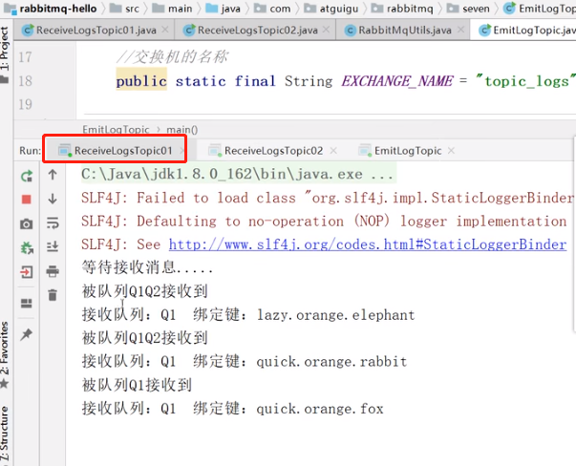Click line number 18 in the gutter
This screenshot has width=576, height=466.
point(26,81)
